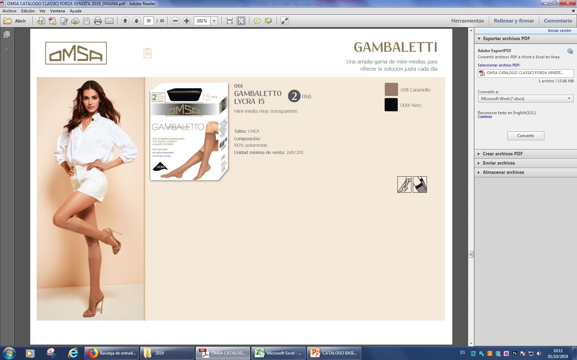Viewport: 577px width, 360px height.
Task: Click the Gambaletto 15 package image
Action: [189, 131]
